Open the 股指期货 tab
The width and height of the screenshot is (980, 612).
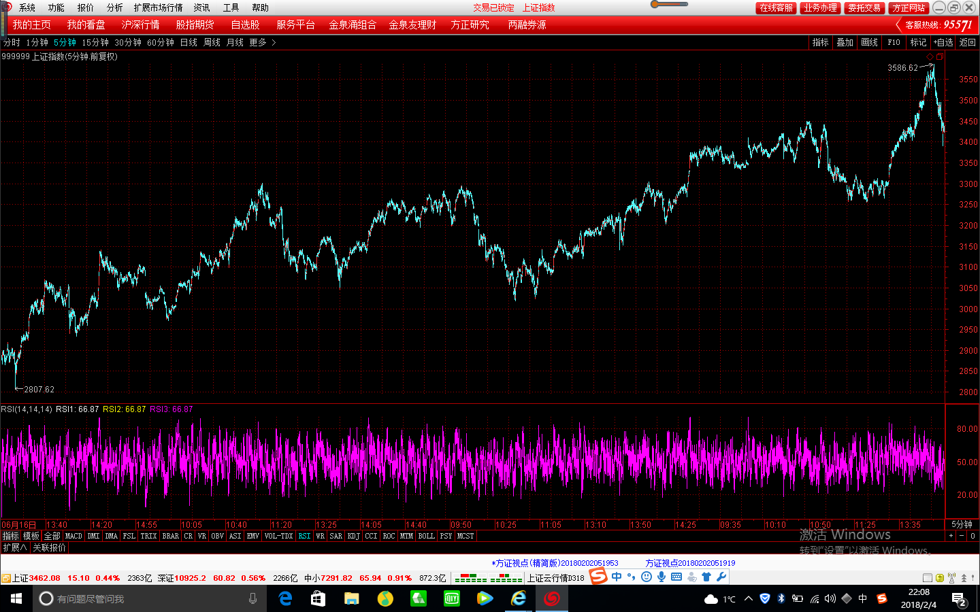pyautogui.click(x=195, y=25)
